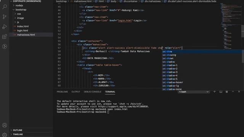Screen dimensions: 244x137
Task: Open the Accounts menu icon
Action: 5,125
